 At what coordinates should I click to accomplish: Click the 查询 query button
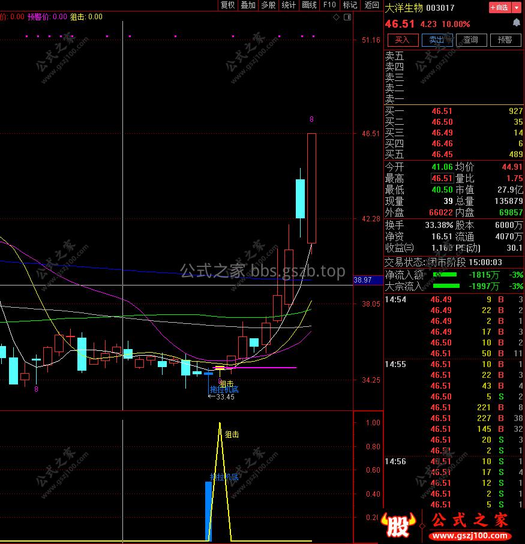(x=471, y=40)
